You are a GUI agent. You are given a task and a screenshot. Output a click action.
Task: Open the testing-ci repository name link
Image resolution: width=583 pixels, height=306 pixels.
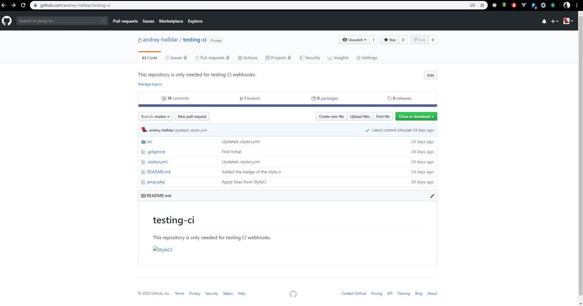pos(195,40)
